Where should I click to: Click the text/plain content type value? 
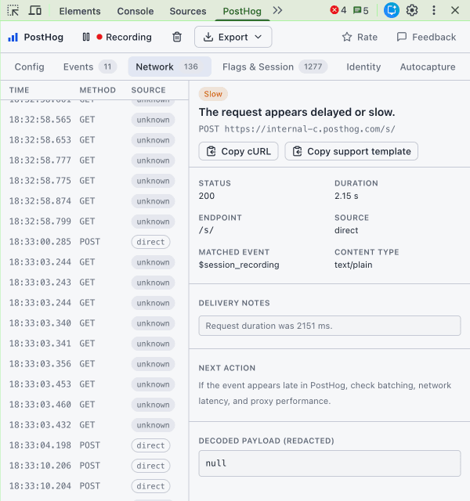(x=353, y=265)
